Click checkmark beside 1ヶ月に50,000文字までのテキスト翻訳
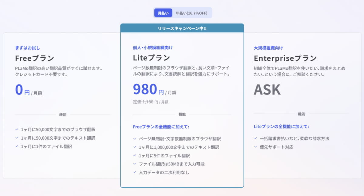Screen dimensions: 364x196 coord(17,138)
